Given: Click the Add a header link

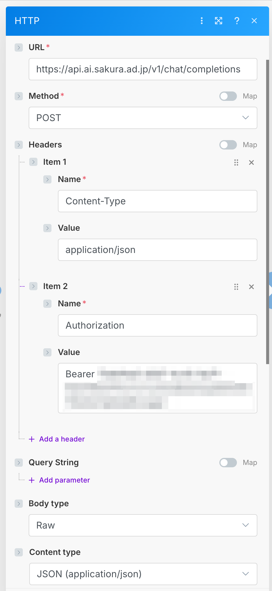Looking at the screenshot, I should click(62, 439).
